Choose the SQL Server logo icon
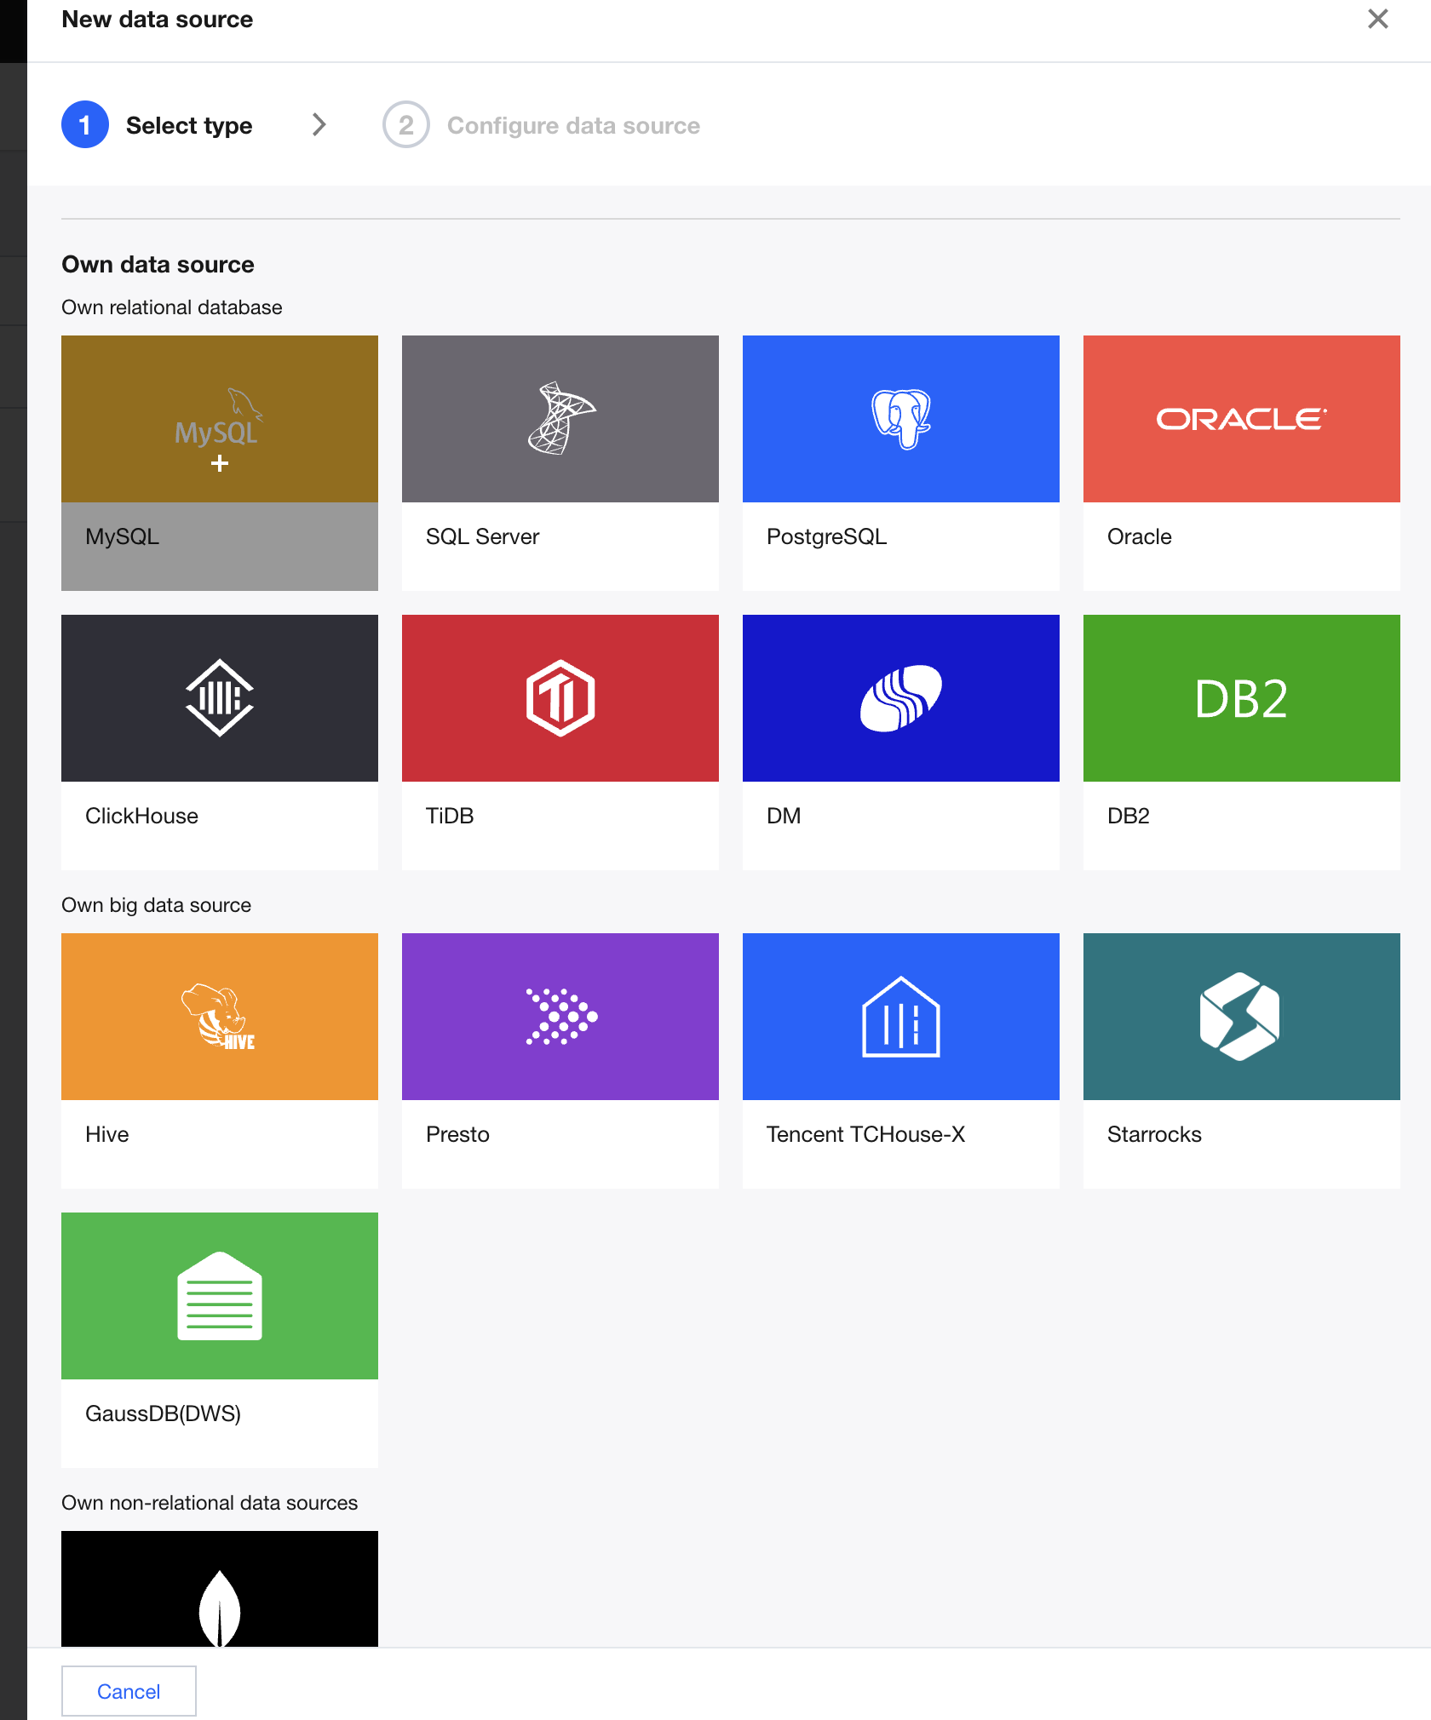The height and width of the screenshot is (1720, 1431). tap(560, 418)
